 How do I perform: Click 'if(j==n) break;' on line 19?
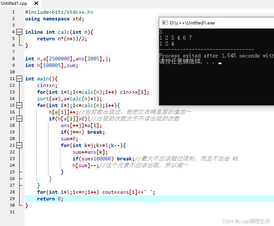[83, 132]
